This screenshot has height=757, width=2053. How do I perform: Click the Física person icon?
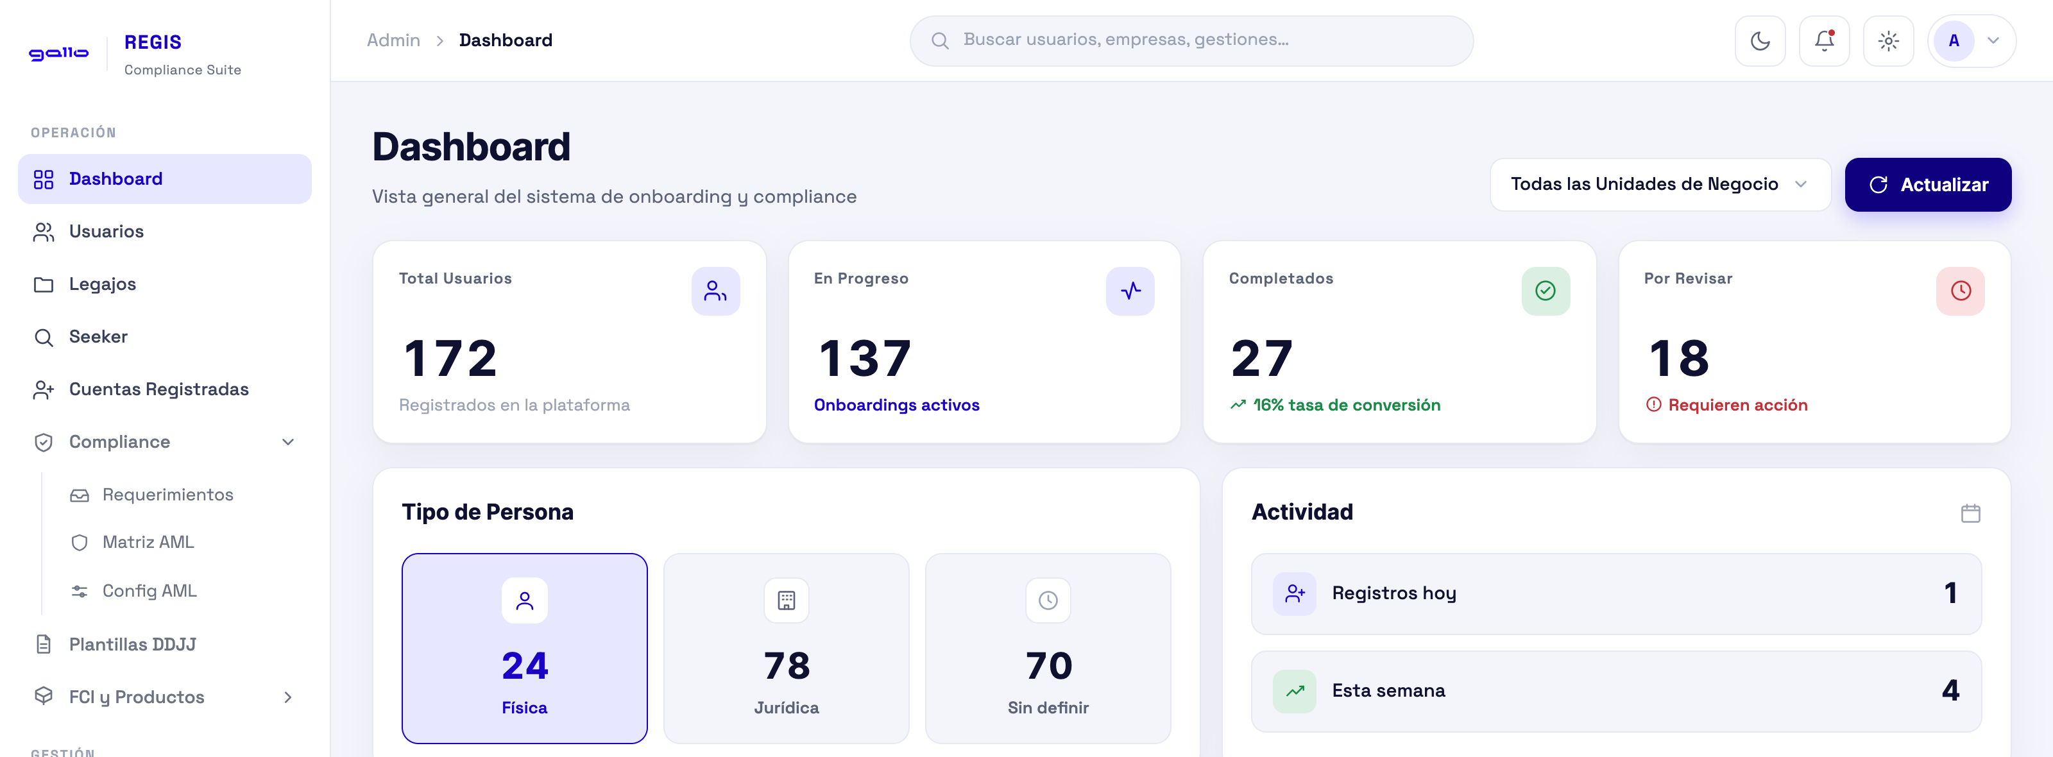point(524,600)
